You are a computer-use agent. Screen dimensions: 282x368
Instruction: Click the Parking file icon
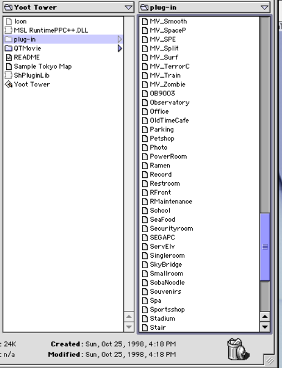(x=145, y=130)
